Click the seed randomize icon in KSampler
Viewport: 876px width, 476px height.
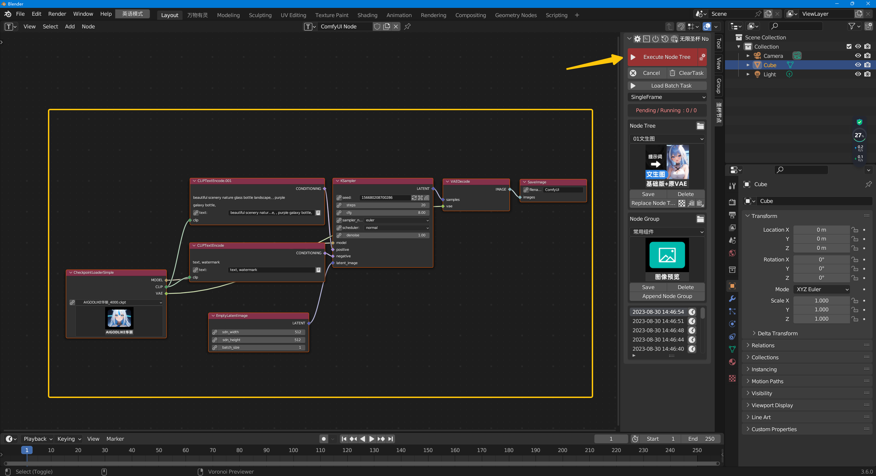[414, 198]
